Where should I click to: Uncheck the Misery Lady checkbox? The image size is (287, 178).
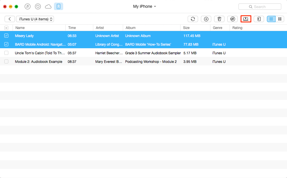[6, 36]
